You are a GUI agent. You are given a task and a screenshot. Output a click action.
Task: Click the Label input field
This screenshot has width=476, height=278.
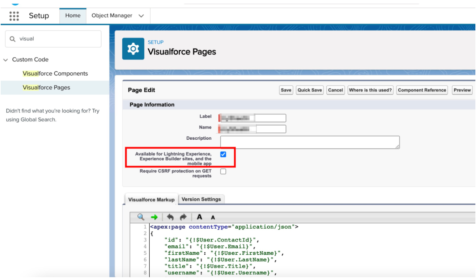[252, 118]
